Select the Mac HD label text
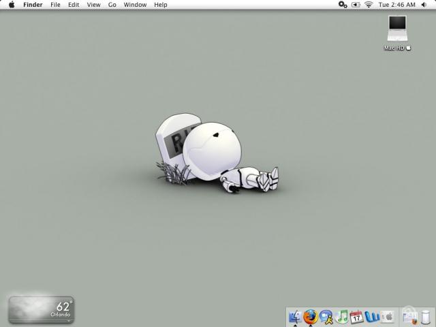 click(397, 48)
